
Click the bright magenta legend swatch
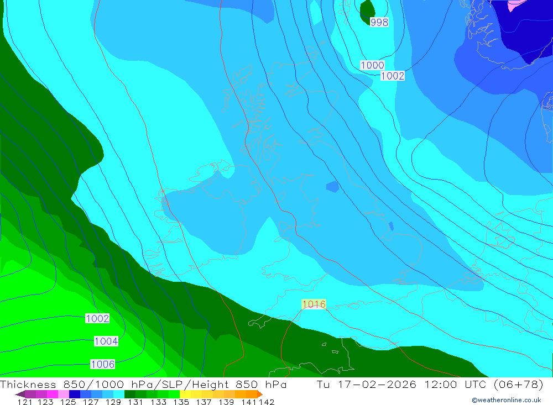click(53, 394)
